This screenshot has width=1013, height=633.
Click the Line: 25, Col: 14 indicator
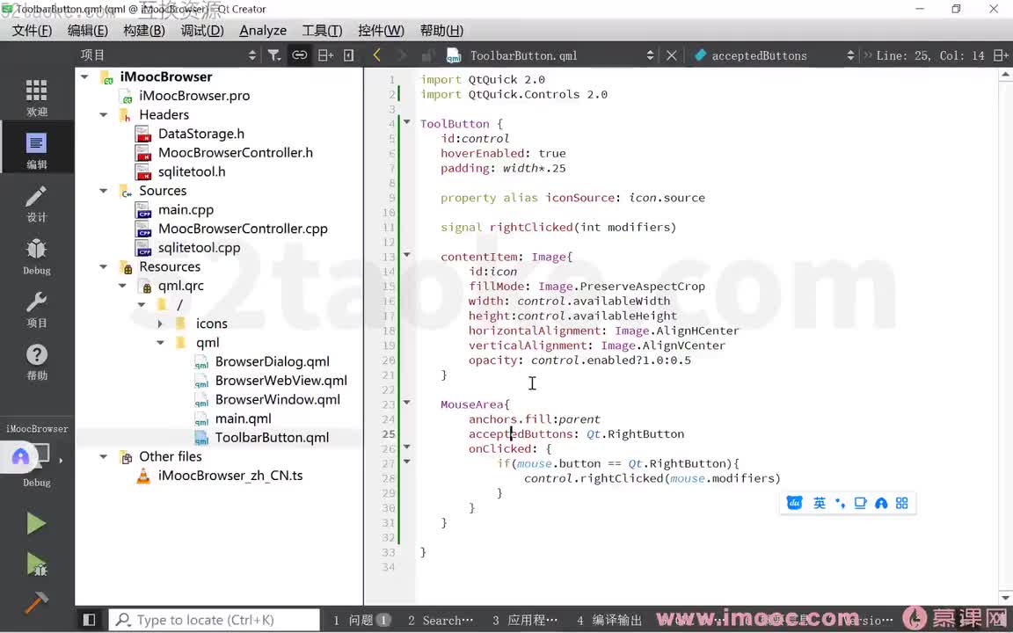tap(929, 55)
